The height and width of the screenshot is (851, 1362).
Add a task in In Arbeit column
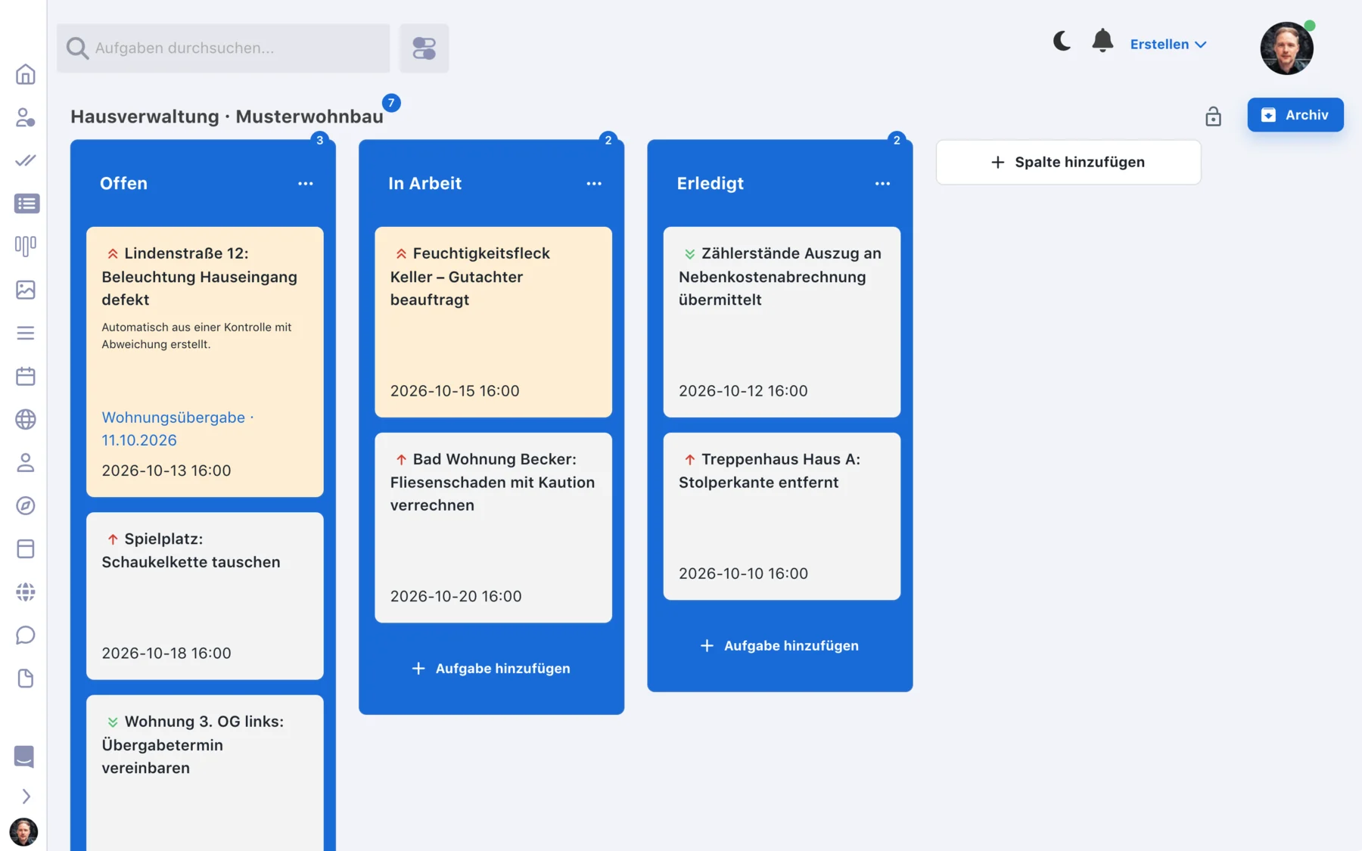click(492, 669)
